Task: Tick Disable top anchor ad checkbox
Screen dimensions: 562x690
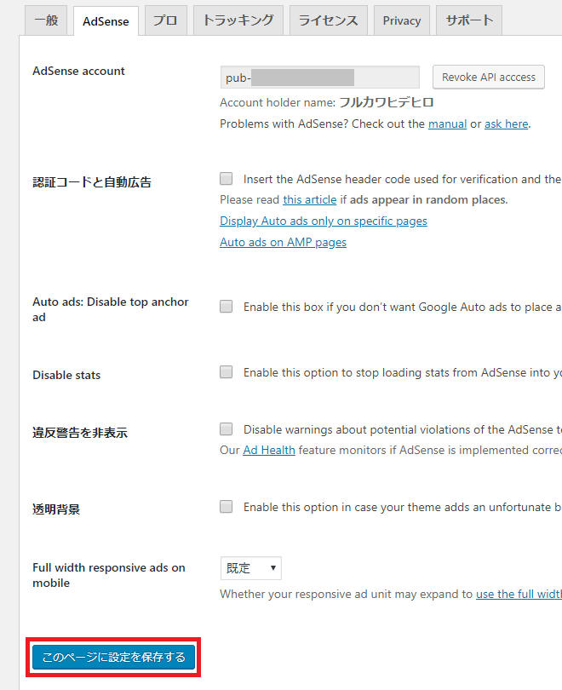Action: tap(226, 307)
